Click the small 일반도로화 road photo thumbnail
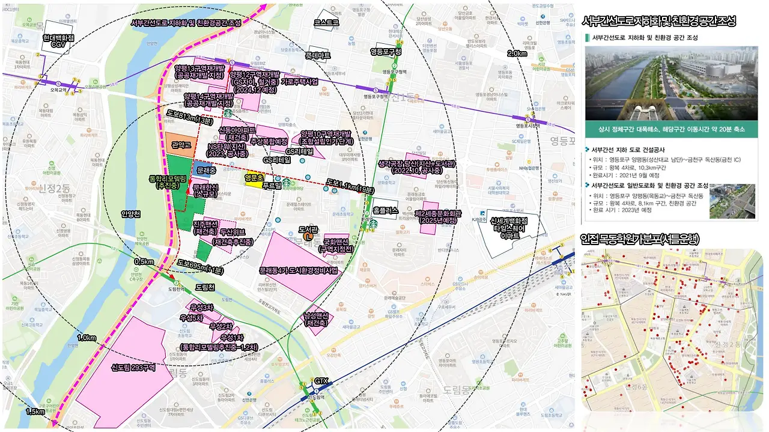The image size is (769, 432). click(732, 201)
